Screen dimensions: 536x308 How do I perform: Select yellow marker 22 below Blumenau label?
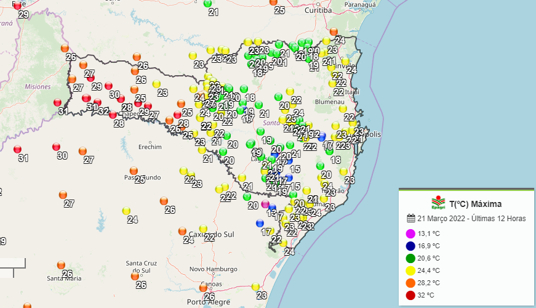[x=343, y=109]
